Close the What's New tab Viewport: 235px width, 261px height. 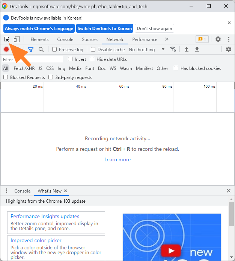65,191
